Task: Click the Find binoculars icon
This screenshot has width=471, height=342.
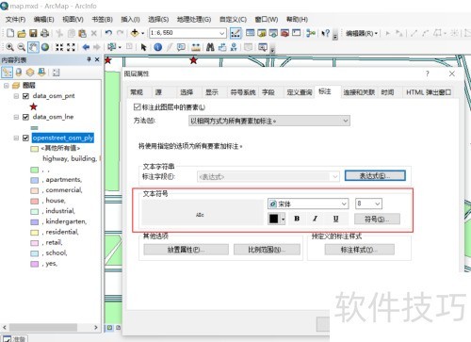Action: [210, 47]
